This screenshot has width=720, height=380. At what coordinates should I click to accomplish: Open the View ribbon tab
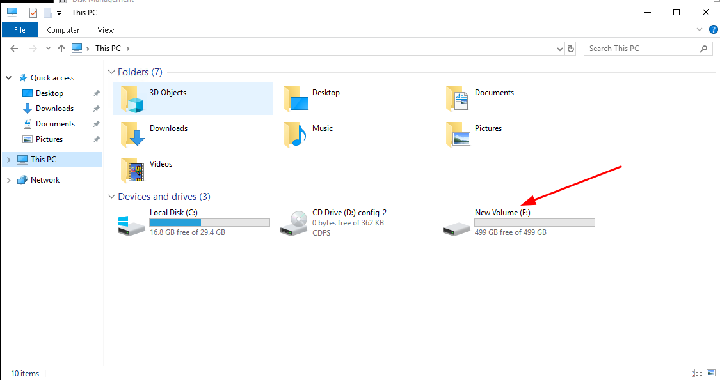point(106,30)
